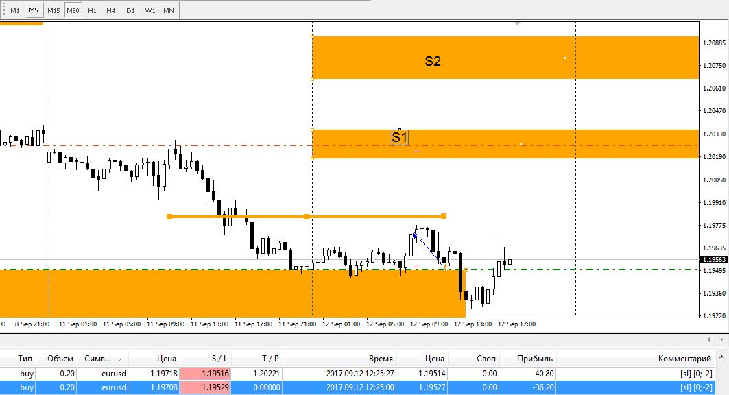The width and height of the screenshot is (729, 395).
Task: Select the S2 zone label on chart
Action: coord(432,61)
